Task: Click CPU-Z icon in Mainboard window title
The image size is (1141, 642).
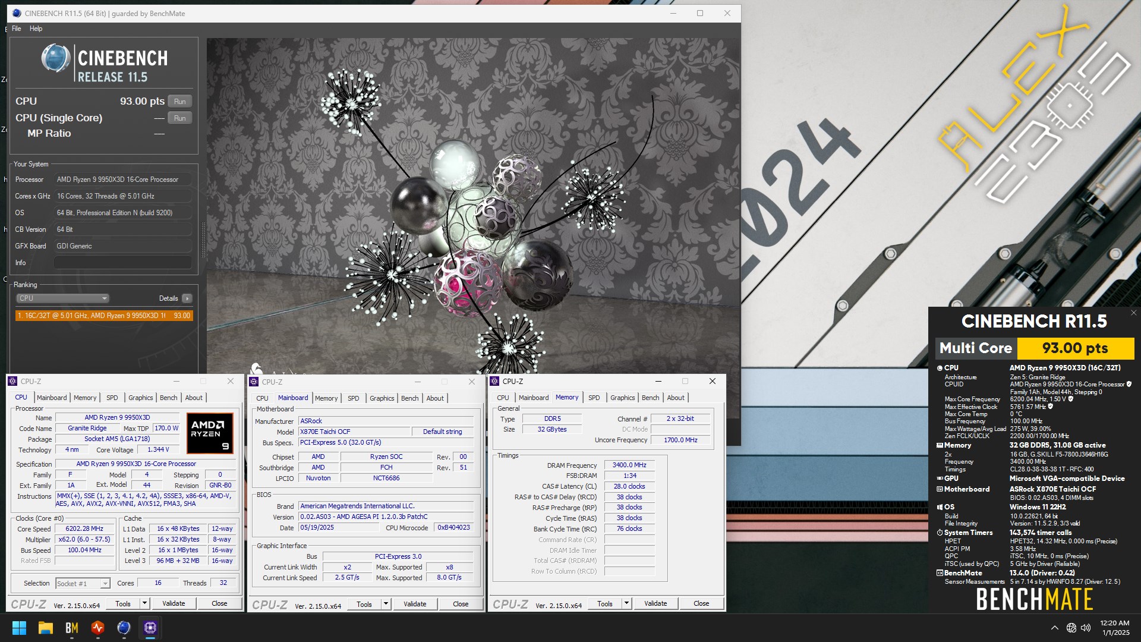Action: coord(254,382)
